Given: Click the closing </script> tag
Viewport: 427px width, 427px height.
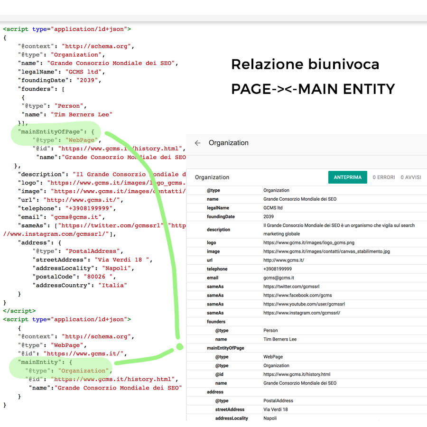Looking at the screenshot, I should 19,311.
